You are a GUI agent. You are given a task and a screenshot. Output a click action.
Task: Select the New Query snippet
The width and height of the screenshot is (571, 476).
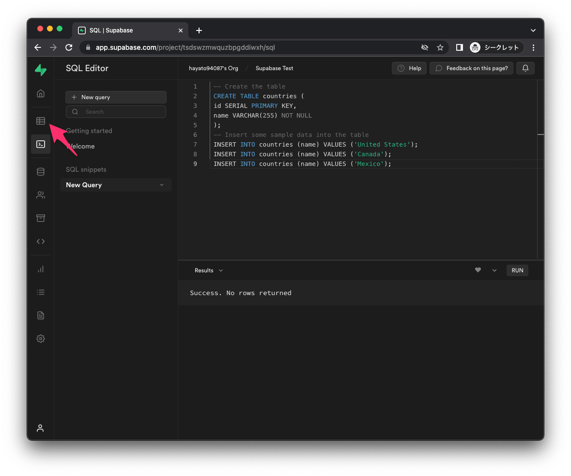[x=116, y=185]
